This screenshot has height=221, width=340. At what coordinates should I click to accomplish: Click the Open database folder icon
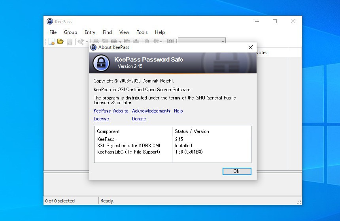(x=60, y=42)
